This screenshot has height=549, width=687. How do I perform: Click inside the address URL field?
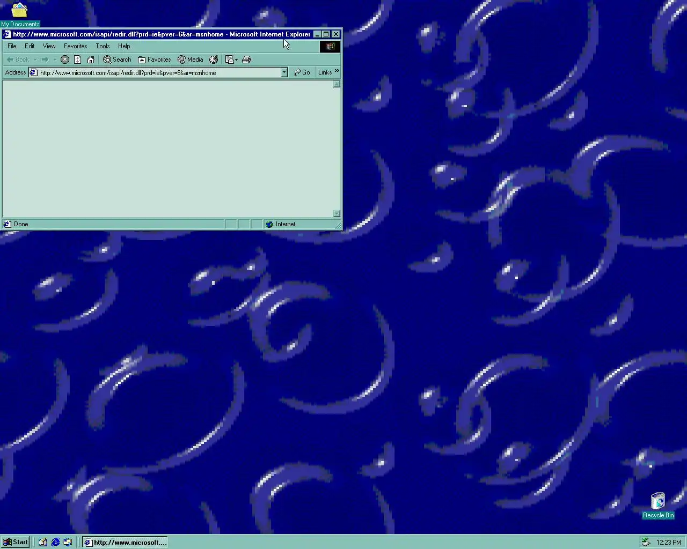click(x=159, y=72)
